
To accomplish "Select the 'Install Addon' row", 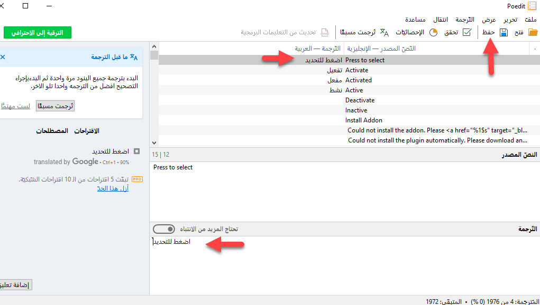I will (349, 120).
